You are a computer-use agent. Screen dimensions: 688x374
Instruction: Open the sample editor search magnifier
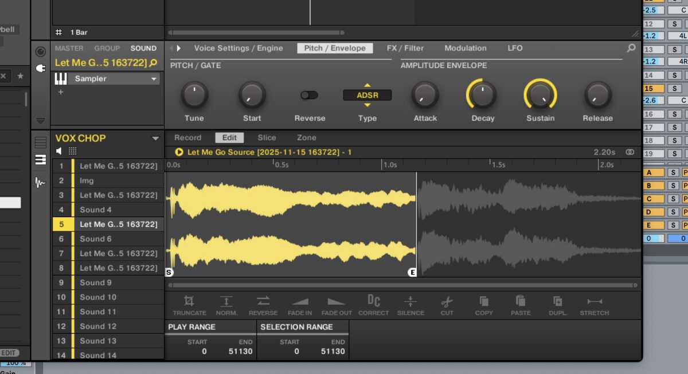point(631,48)
